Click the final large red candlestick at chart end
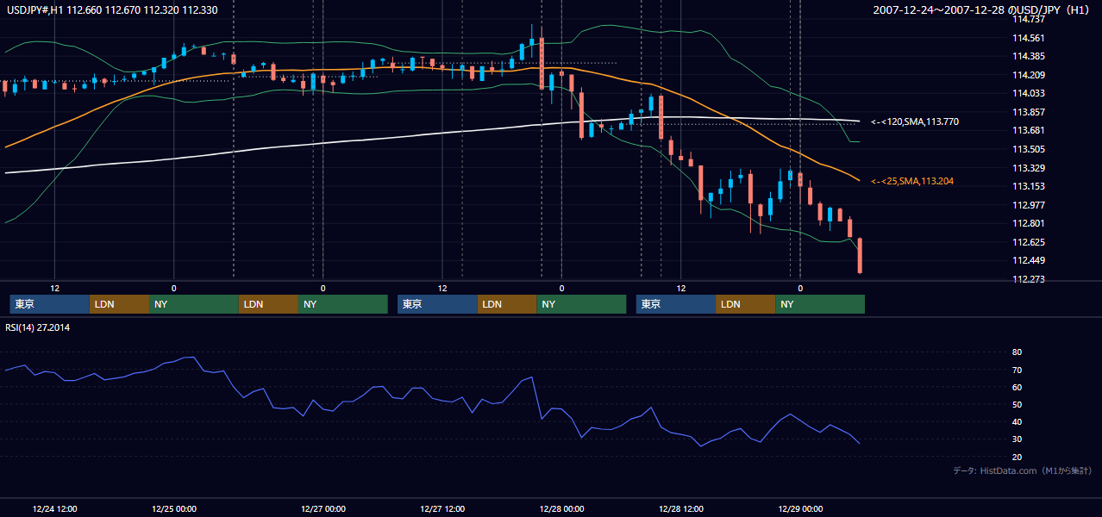This screenshot has height=517, width=1102. coord(860,256)
